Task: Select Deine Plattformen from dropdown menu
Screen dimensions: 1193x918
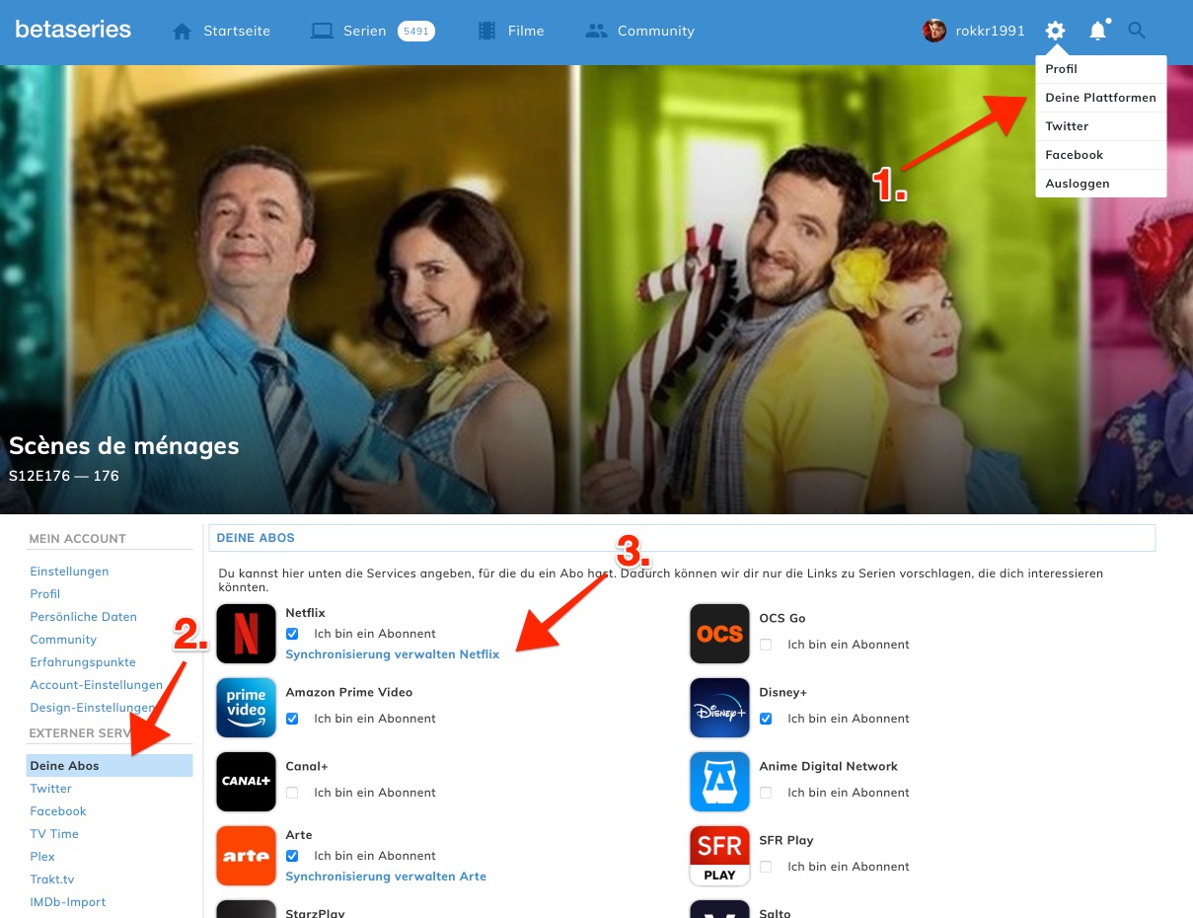Action: [x=1100, y=98]
